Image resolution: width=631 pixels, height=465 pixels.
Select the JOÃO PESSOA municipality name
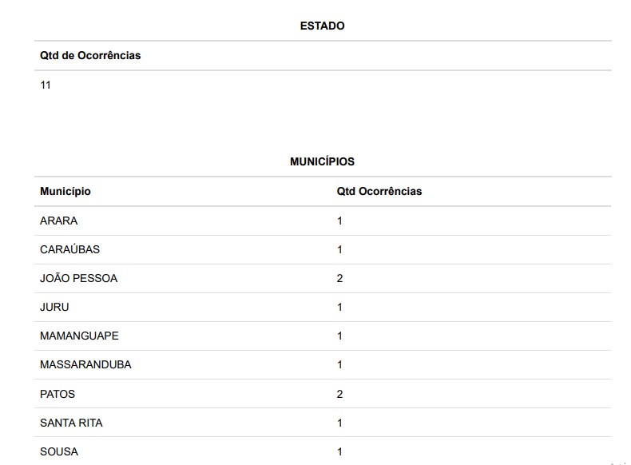[78, 278]
